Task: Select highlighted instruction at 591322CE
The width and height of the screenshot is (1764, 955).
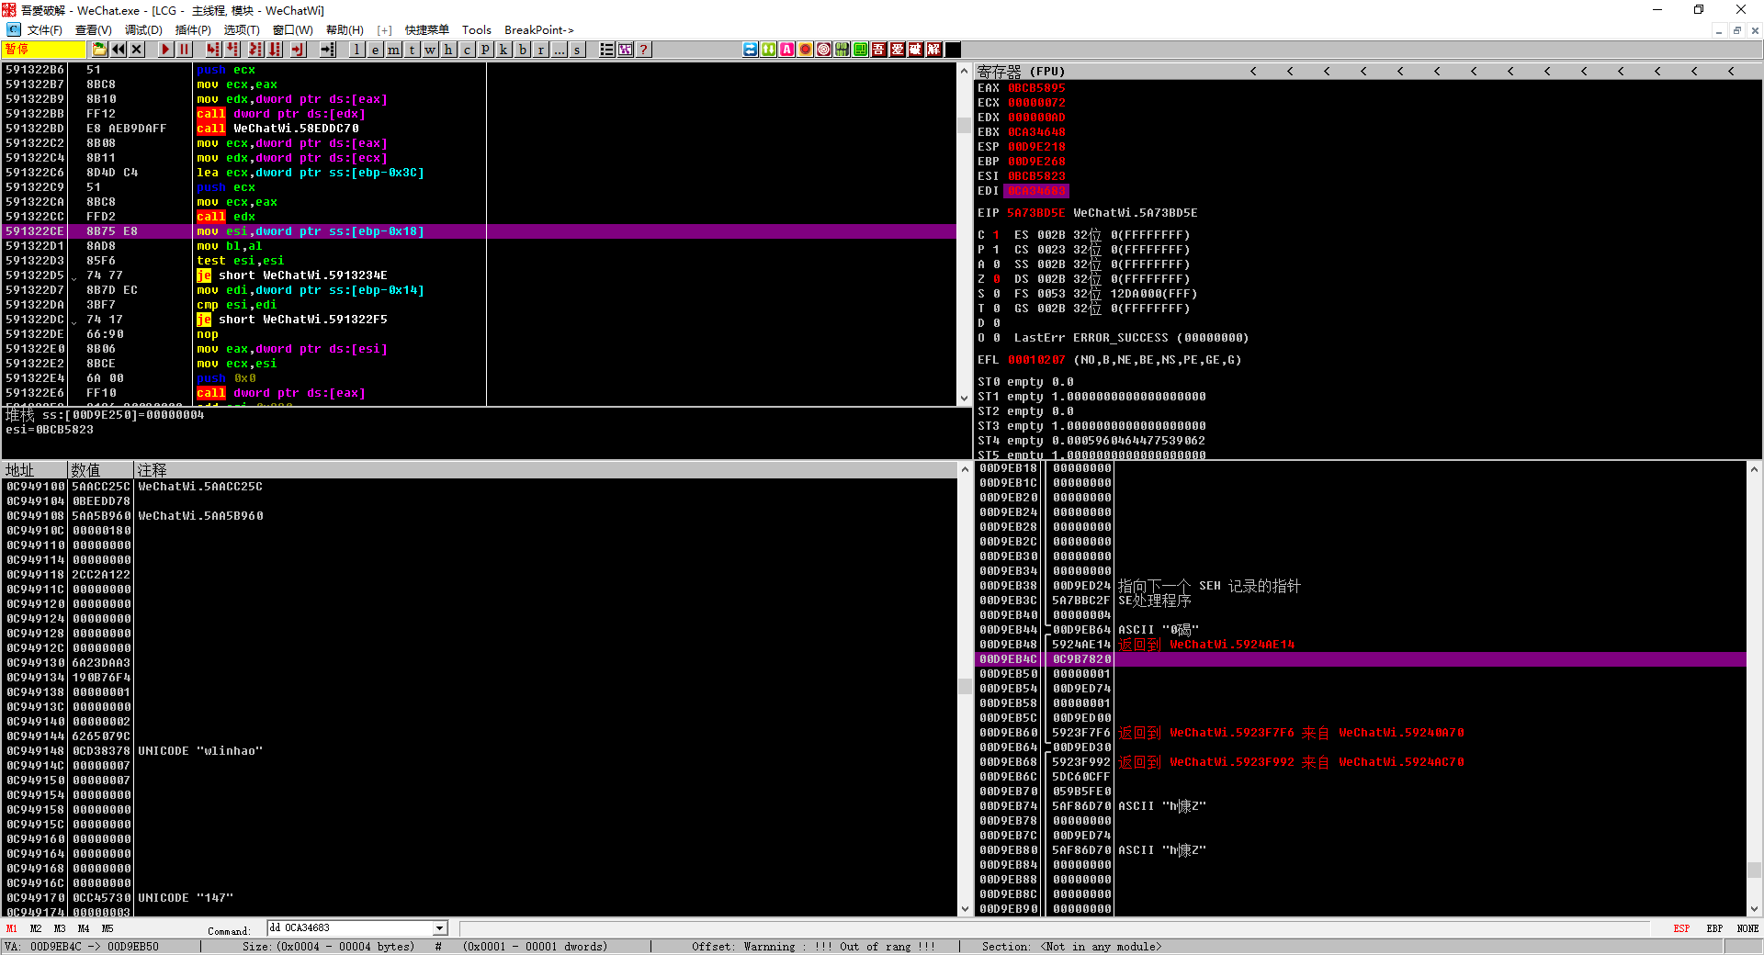Action: [x=480, y=231]
